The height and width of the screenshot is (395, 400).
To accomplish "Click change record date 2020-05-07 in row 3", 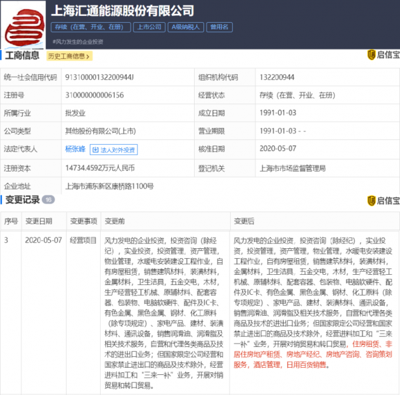I will (43, 240).
